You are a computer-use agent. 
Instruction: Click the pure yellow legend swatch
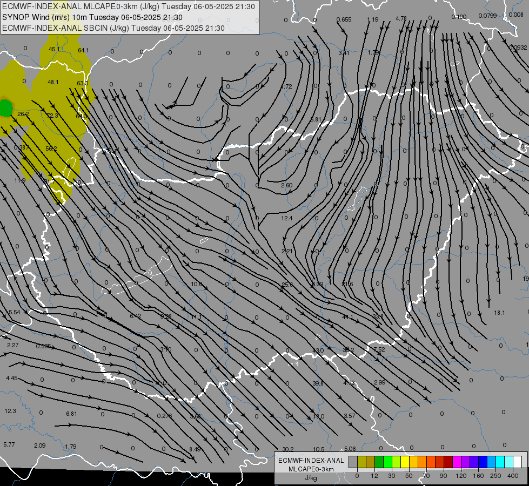point(405,462)
